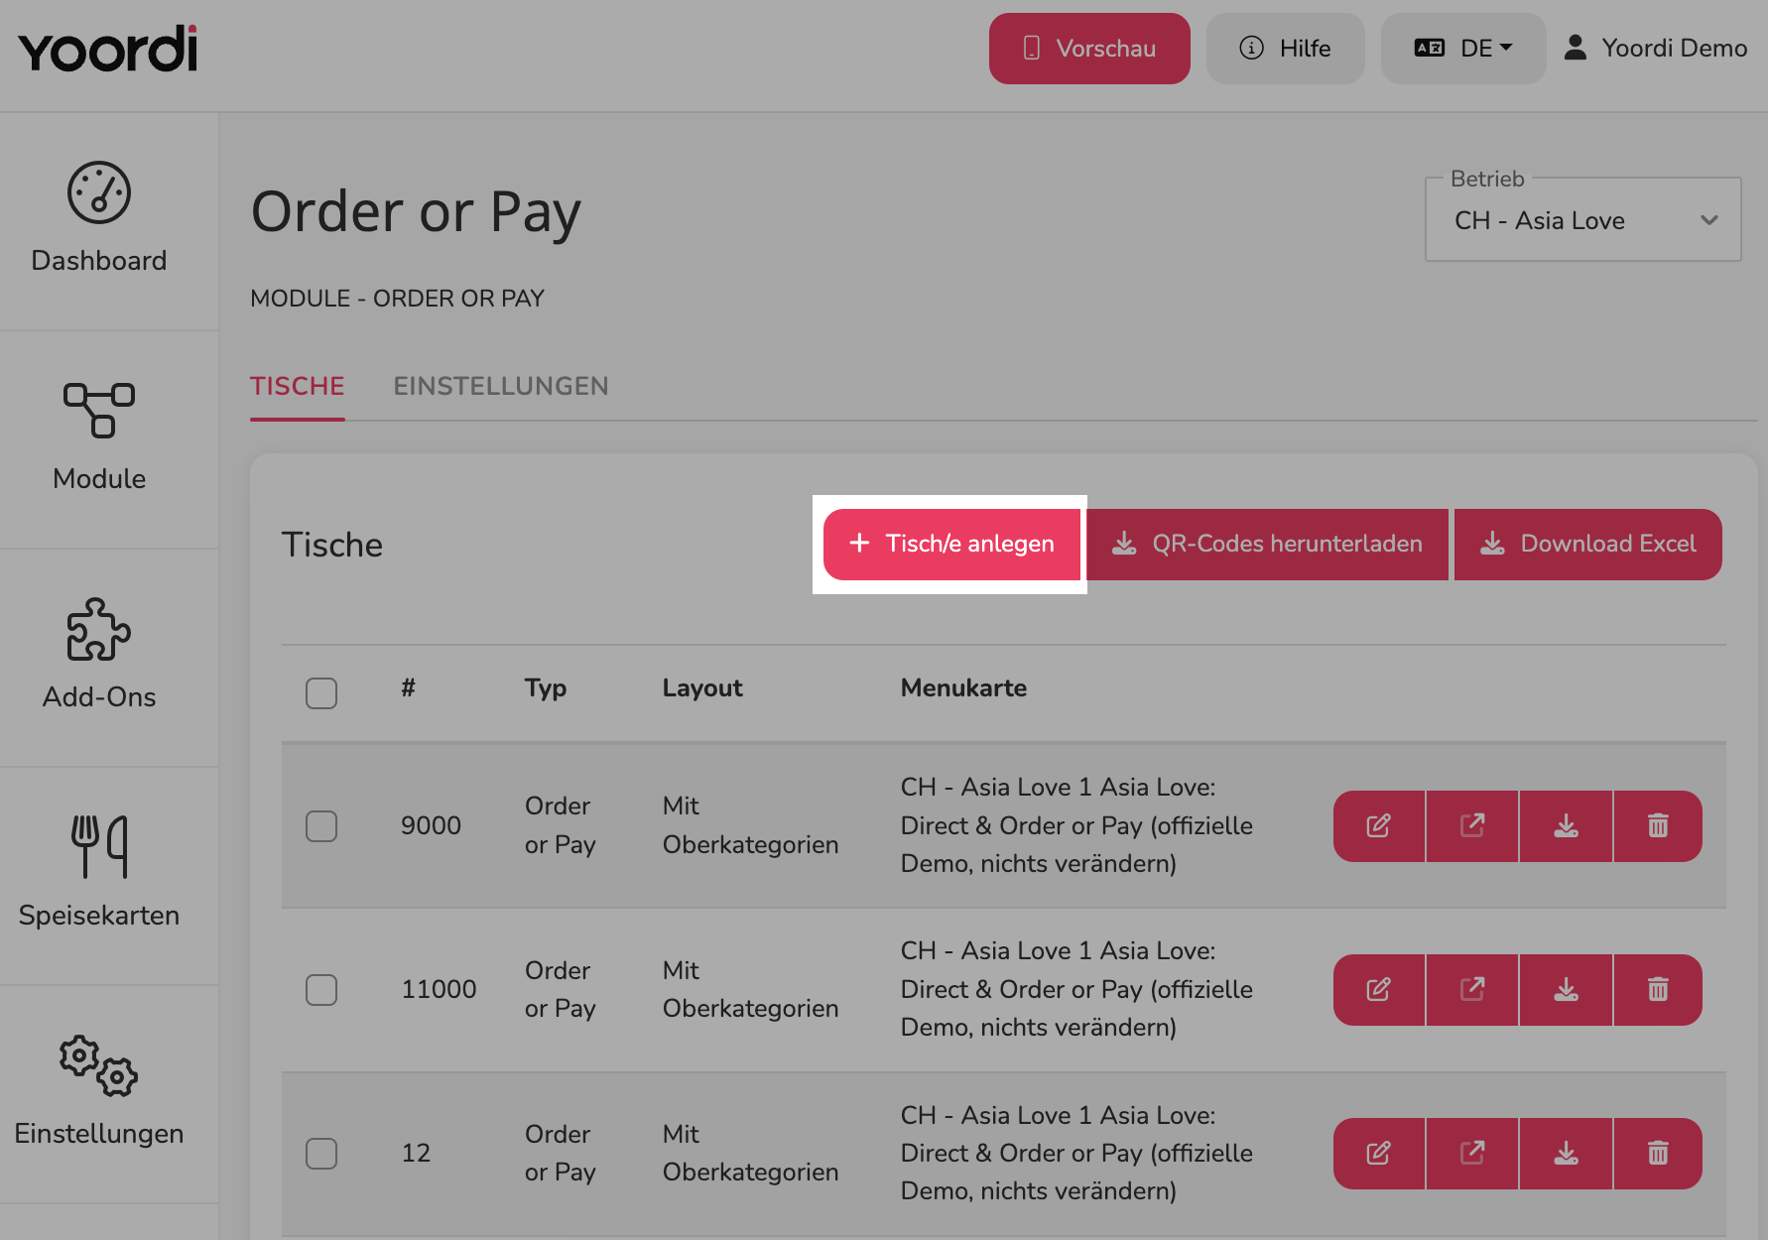Open the Add-Ons puzzle icon
Viewport: 1768px width, 1240px height.
point(98,629)
